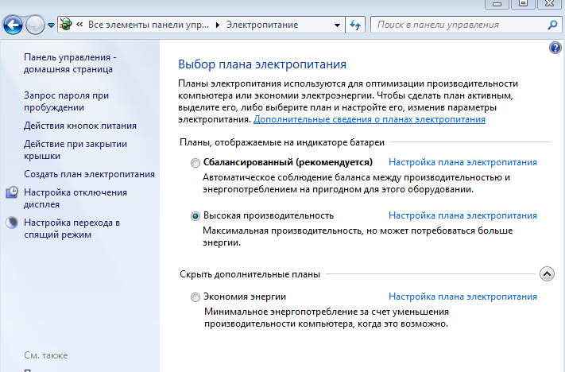The width and height of the screenshot is (565, 372).
Task: Click the magnifier icon in search box
Action: tap(553, 25)
